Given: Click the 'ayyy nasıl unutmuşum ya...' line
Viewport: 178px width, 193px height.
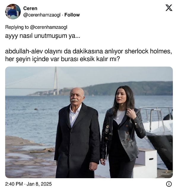Looking at the screenshot, I should pos(43,36).
